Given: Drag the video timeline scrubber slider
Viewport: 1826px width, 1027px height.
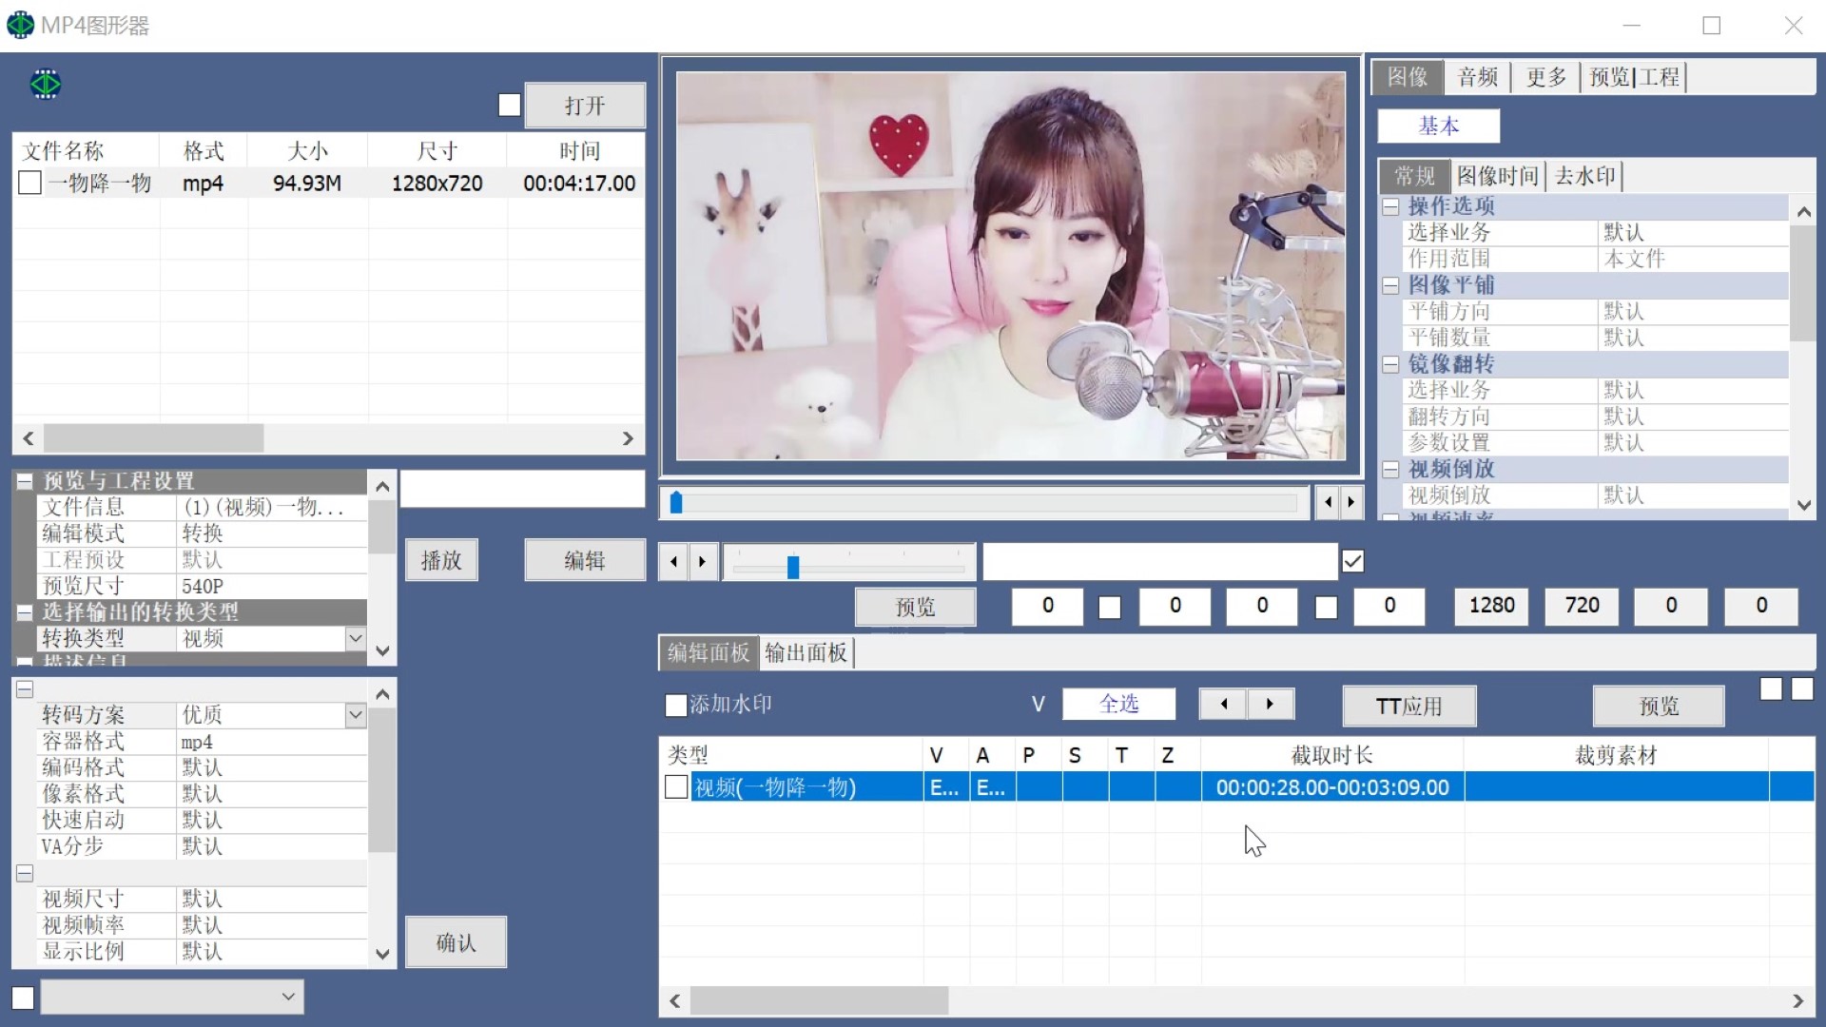Looking at the screenshot, I should click(677, 500).
